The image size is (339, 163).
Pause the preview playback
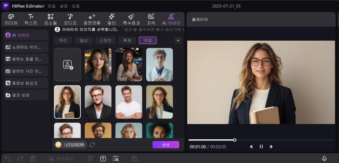coord(261,147)
